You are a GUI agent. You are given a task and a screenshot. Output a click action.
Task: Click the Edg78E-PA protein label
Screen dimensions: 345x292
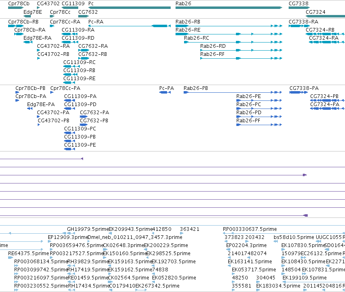(41, 104)
